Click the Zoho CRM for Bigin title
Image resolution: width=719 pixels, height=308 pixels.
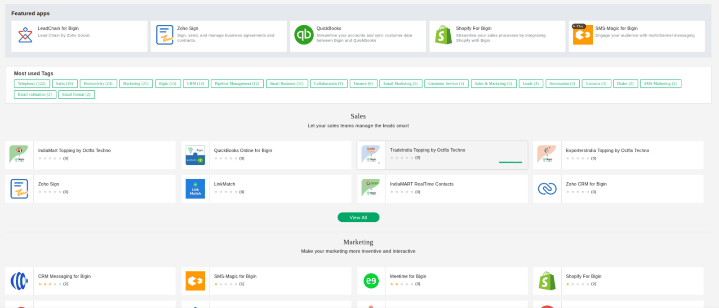(586, 184)
